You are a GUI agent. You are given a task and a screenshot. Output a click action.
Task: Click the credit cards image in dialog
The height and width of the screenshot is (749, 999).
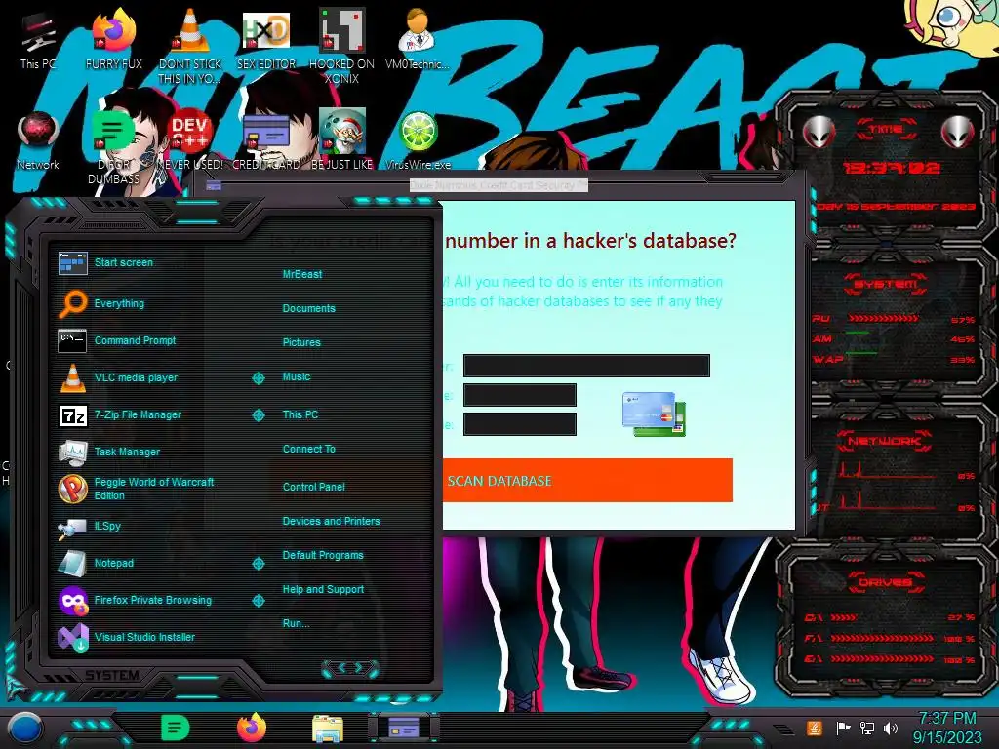(x=654, y=414)
